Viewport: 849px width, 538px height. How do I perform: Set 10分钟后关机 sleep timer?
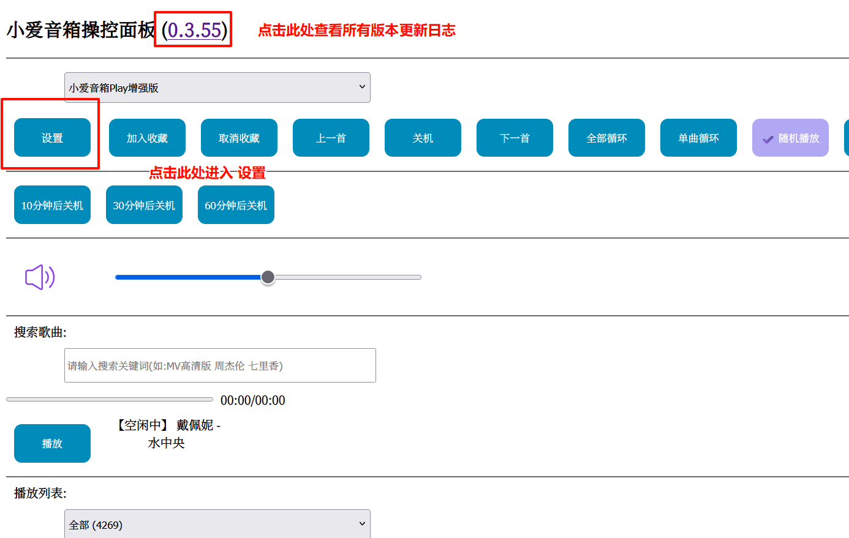click(52, 205)
